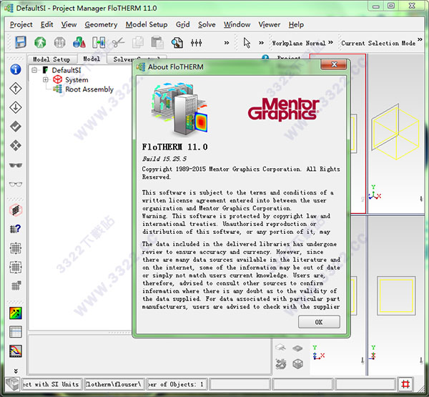This screenshot has height=397, width=429.
Task: Click the flat plane icon in bottom palette
Action: 297,348
